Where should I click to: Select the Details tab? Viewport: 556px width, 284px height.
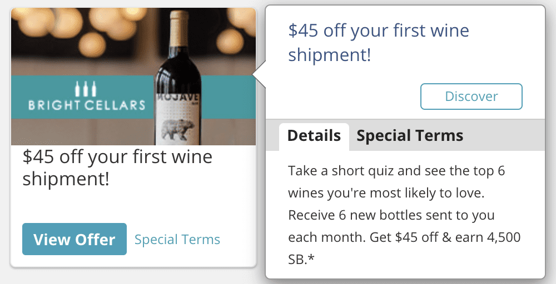[314, 136]
